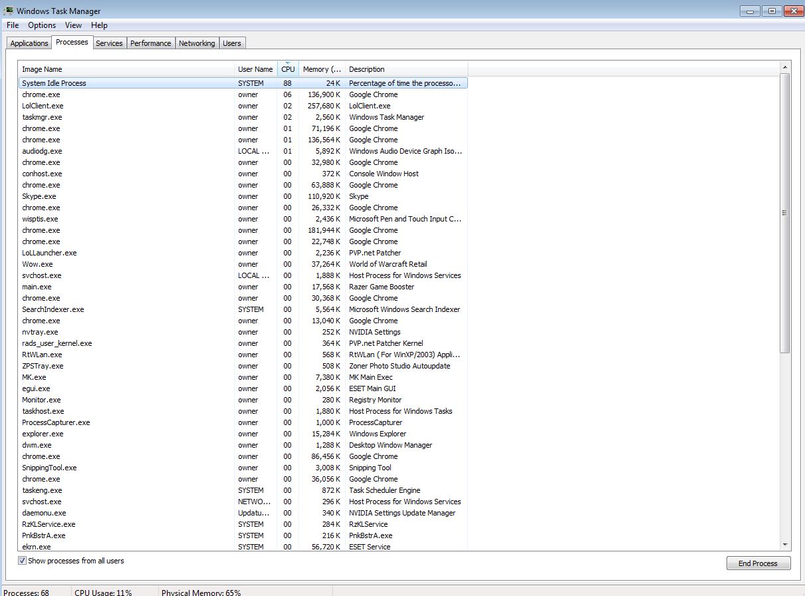
Task: Open the File menu
Action: click(x=13, y=25)
